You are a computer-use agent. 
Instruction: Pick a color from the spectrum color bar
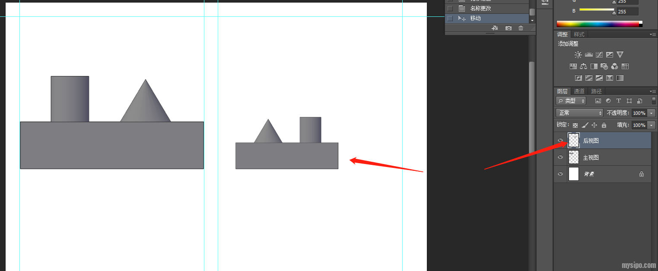click(x=596, y=24)
